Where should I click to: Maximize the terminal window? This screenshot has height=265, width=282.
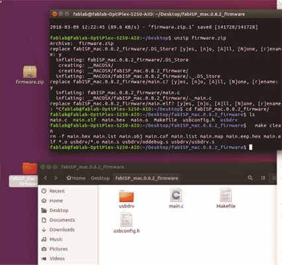click(67, 14)
